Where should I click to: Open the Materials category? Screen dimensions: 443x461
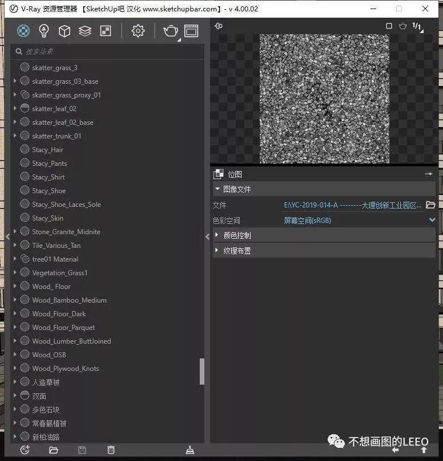23,31
